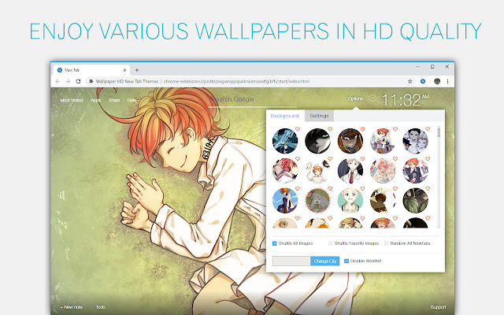Image resolution: width=504 pixels, height=315 pixels.
Task: Open the Chrome profile avatar
Action: pyautogui.click(x=437, y=81)
